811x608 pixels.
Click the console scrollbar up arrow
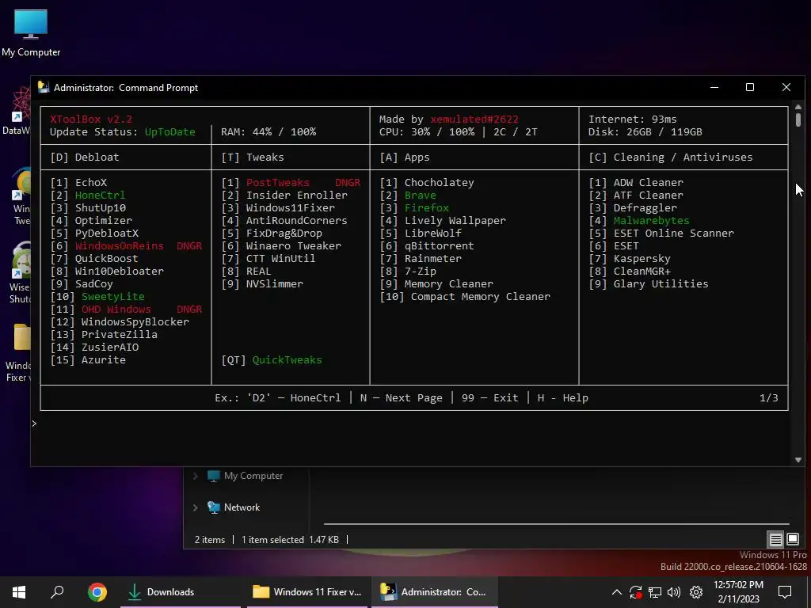(x=798, y=107)
